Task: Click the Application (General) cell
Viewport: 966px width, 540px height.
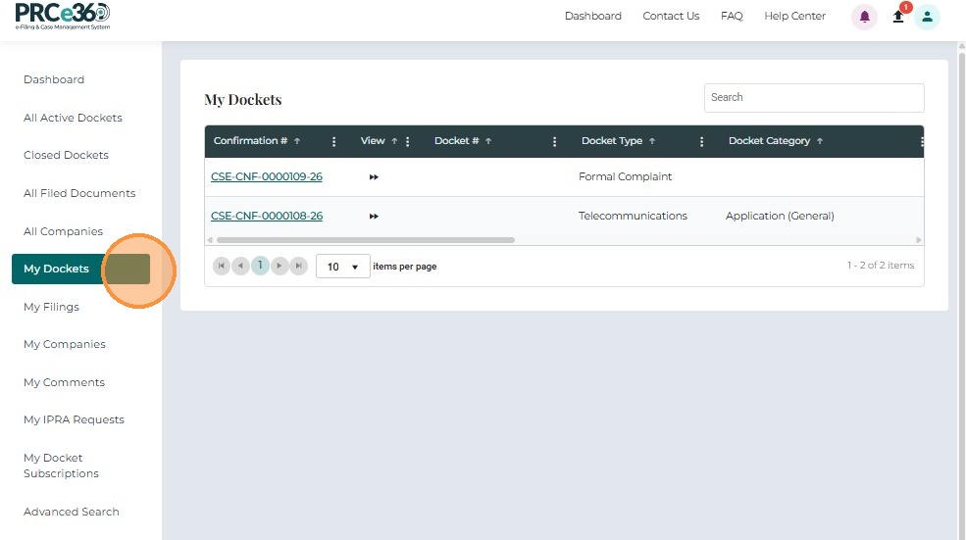Action: pos(780,217)
